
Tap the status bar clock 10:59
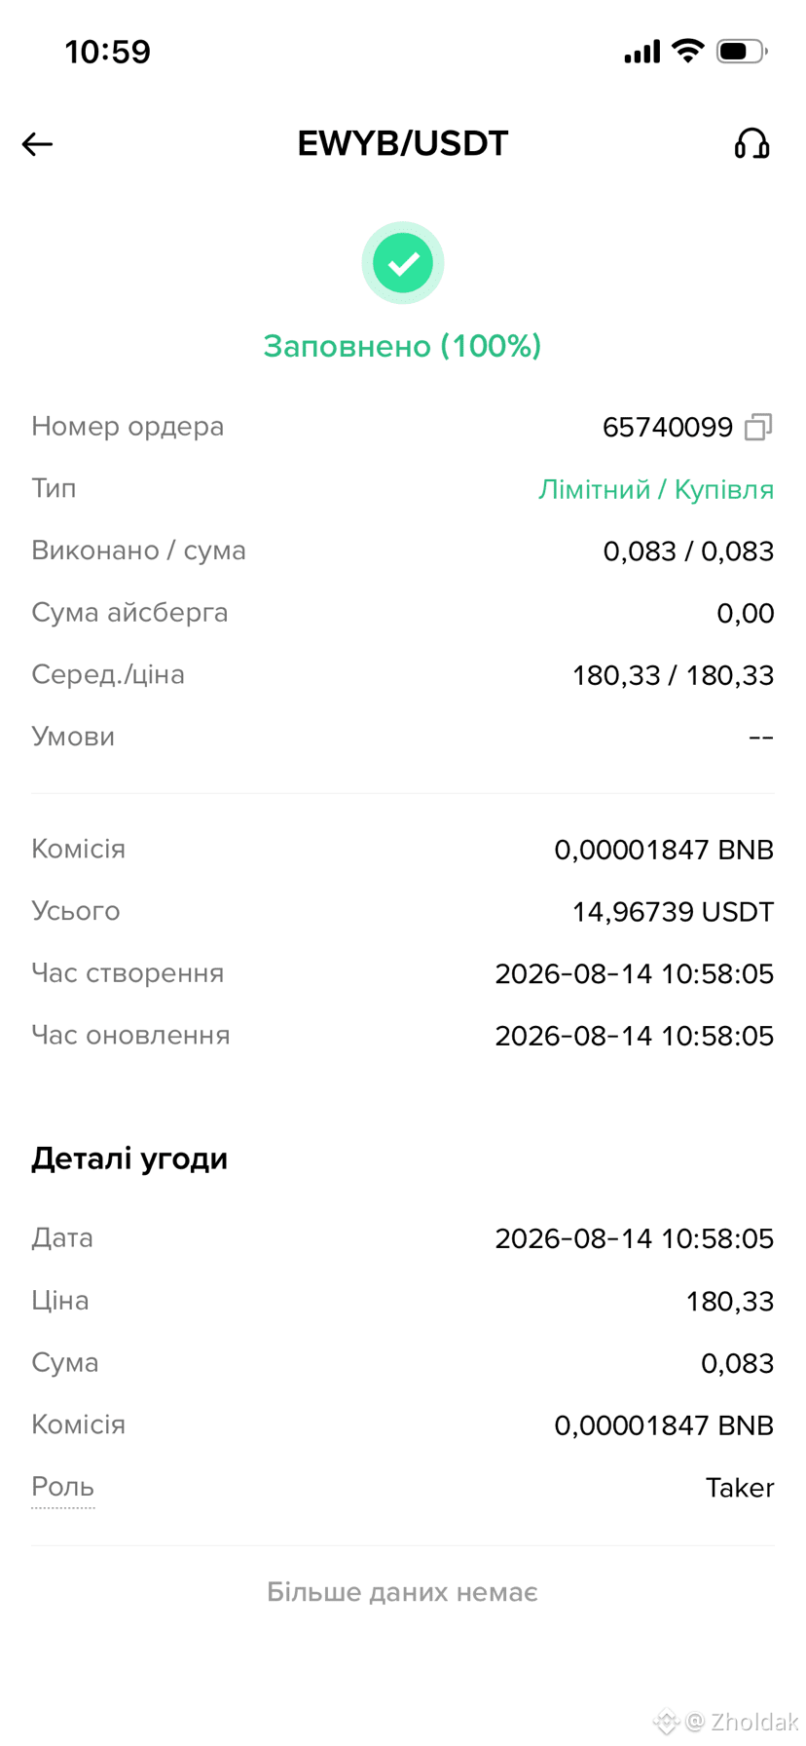point(108,52)
